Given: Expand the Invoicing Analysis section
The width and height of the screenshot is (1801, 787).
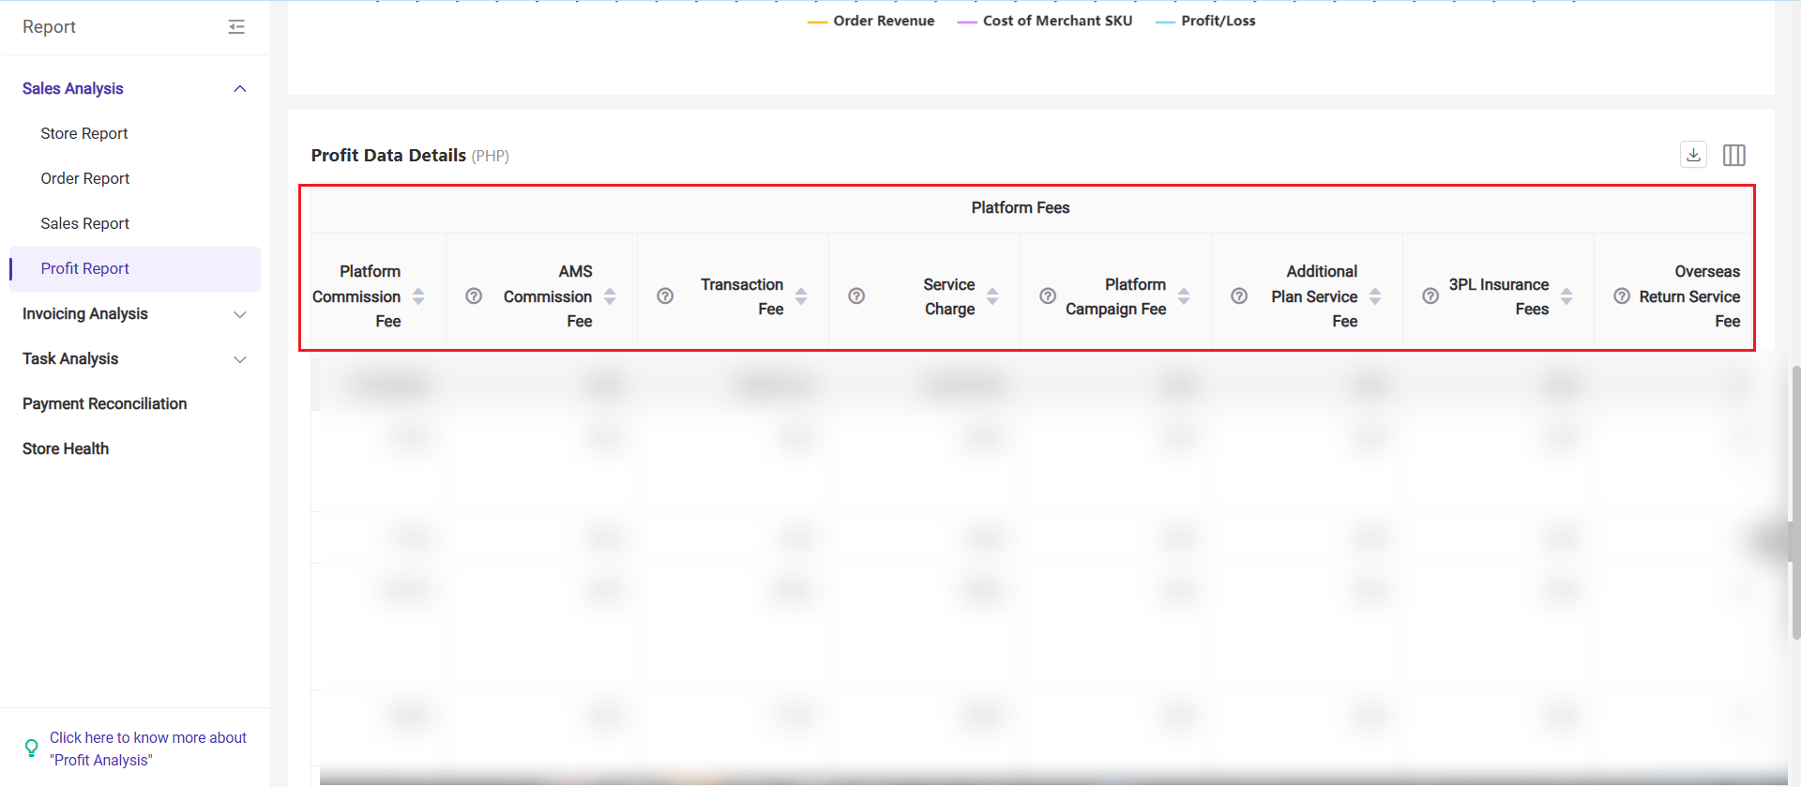Looking at the screenshot, I should (239, 314).
